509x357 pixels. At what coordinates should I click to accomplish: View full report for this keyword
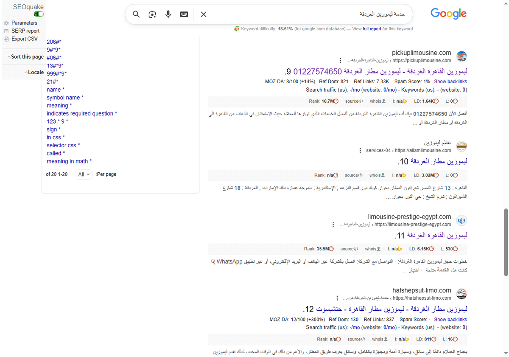tap(372, 28)
